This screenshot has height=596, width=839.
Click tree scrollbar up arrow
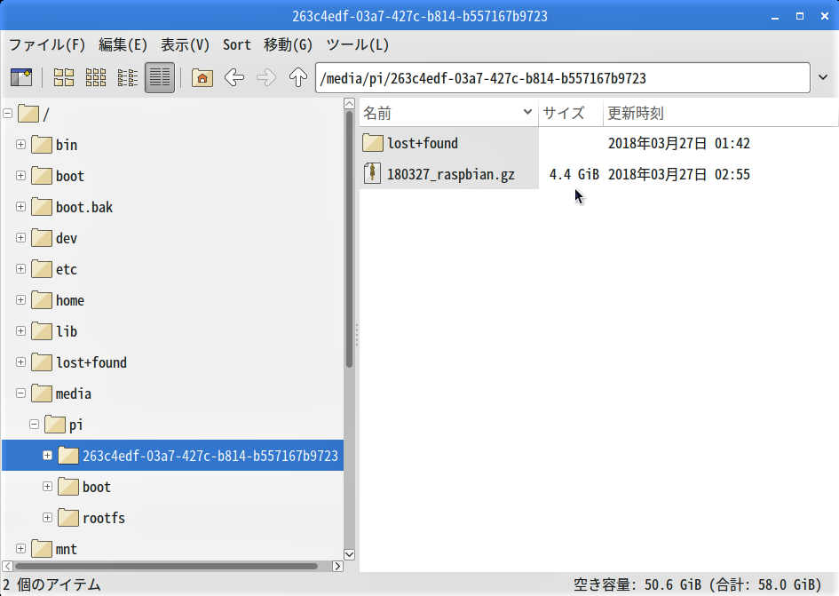[350, 103]
